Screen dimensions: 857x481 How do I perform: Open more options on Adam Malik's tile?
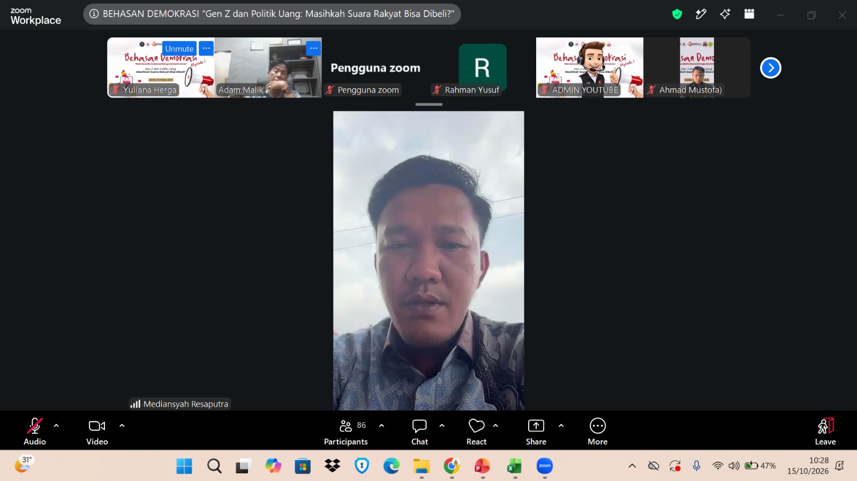[313, 49]
